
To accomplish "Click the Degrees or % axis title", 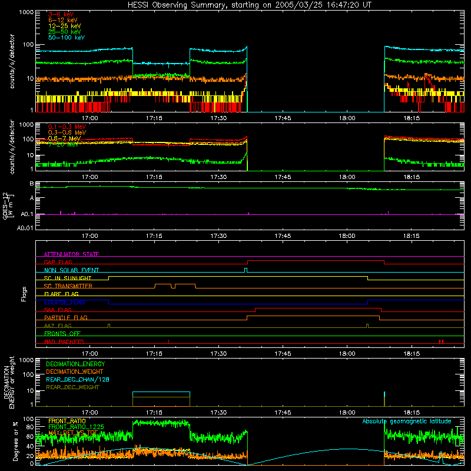I will click(15, 441).
